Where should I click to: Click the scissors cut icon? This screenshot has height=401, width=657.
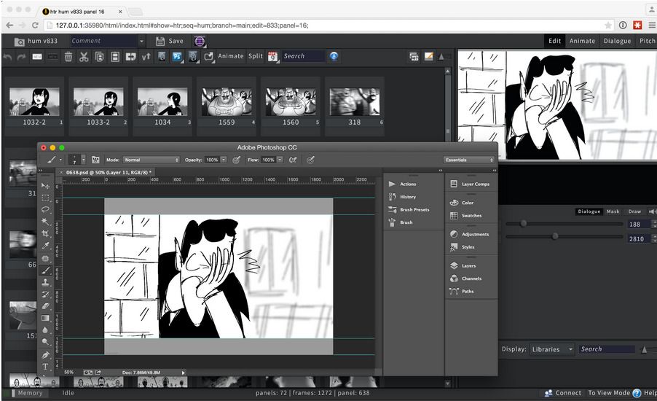pos(84,56)
